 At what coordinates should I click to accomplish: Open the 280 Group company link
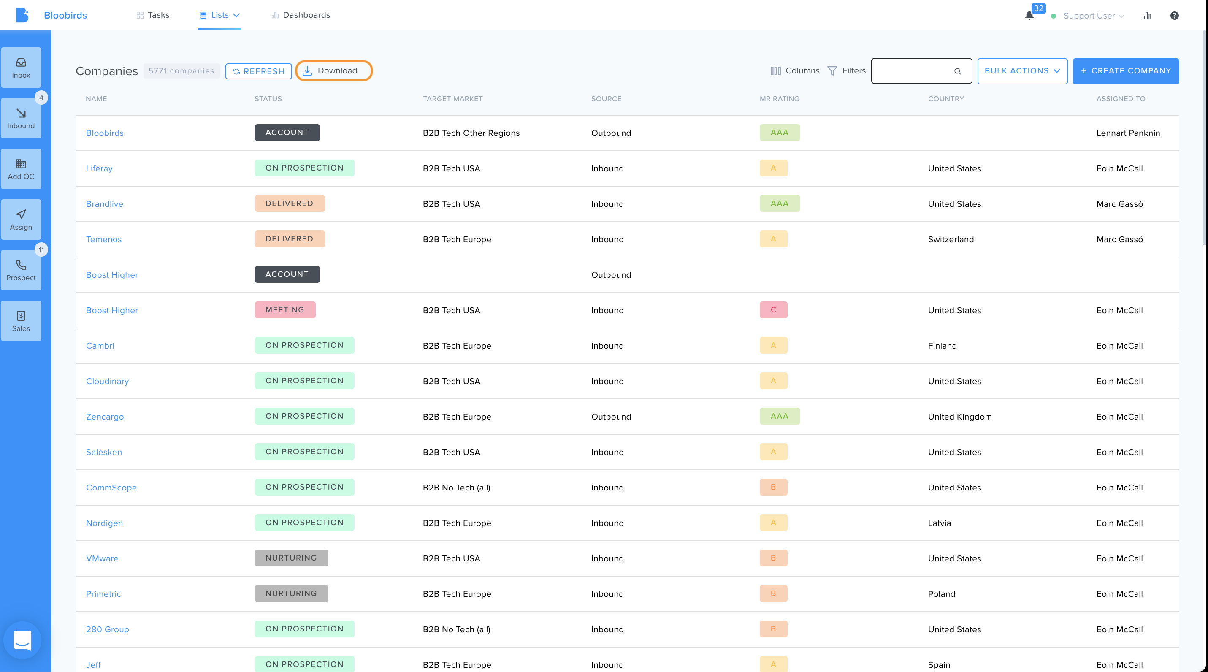(x=107, y=629)
